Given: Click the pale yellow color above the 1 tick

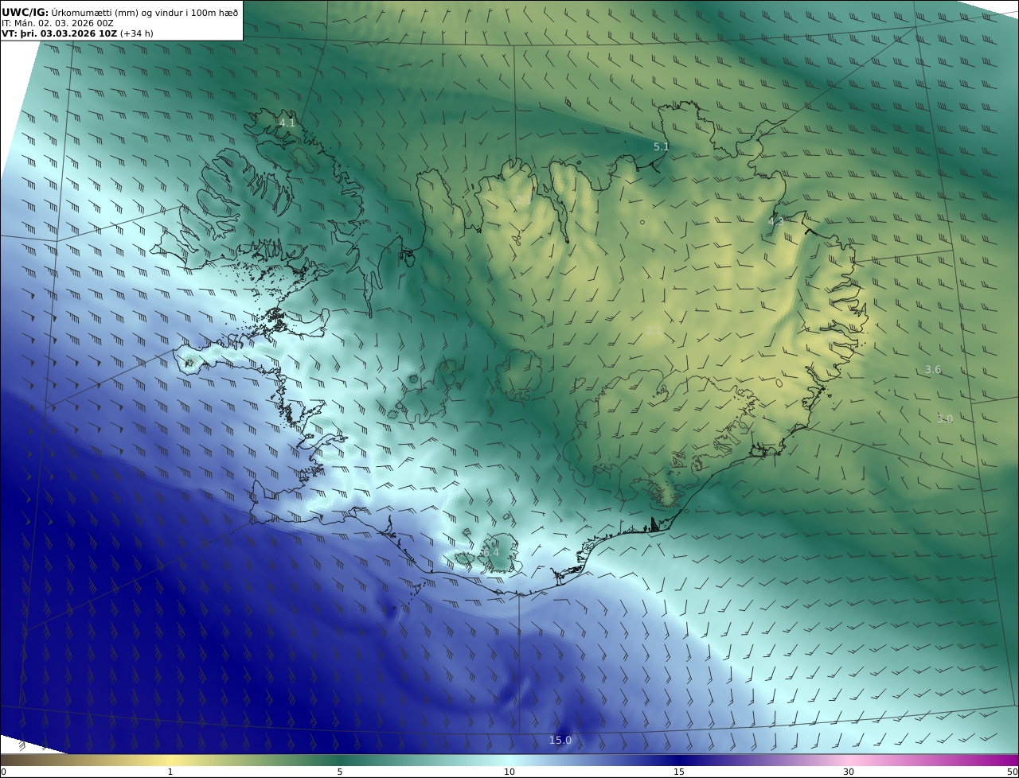Looking at the screenshot, I should click(x=170, y=760).
